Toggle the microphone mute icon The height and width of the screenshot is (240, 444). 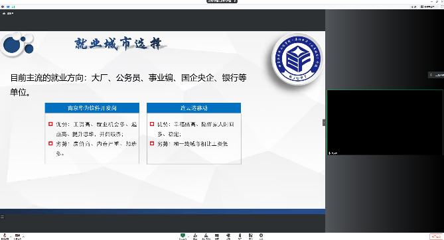click(5, 236)
